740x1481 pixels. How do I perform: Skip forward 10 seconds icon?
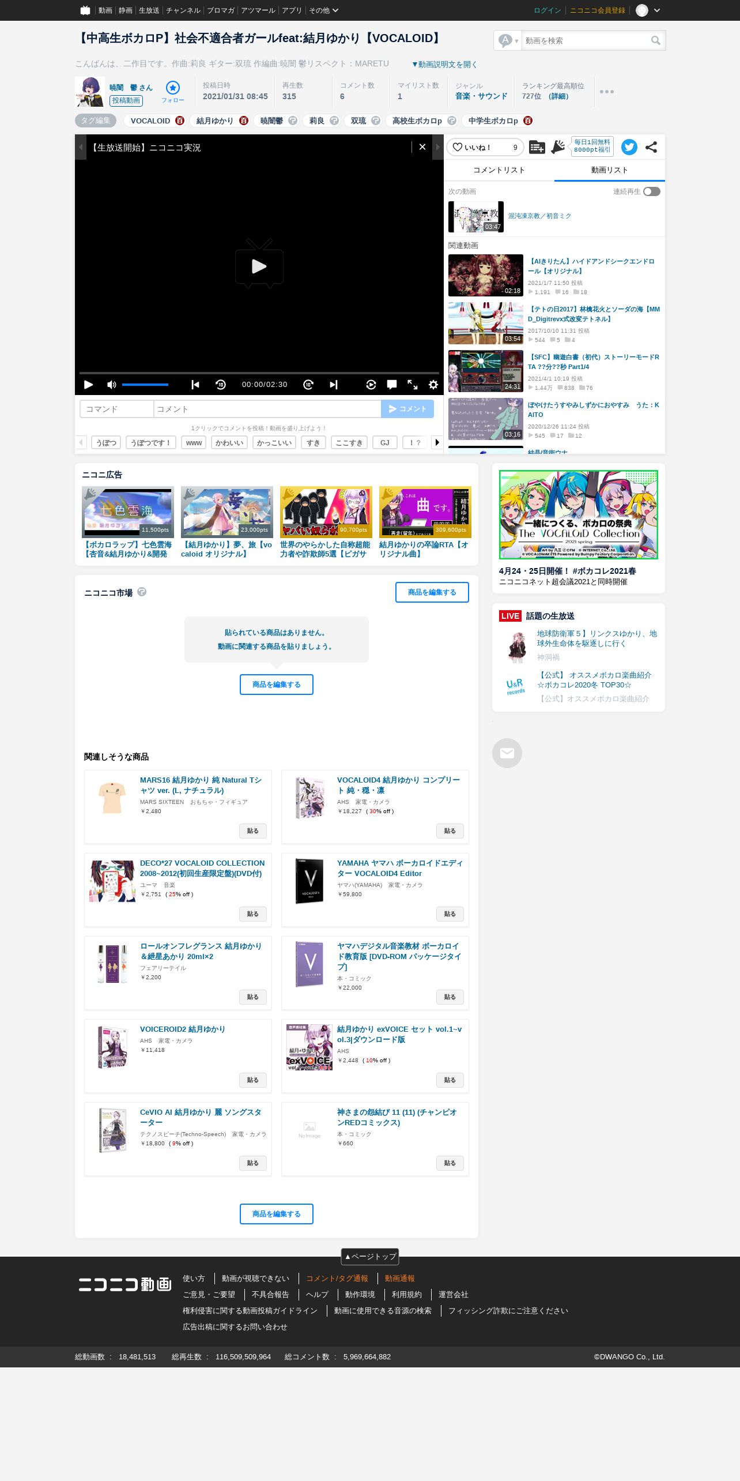[308, 385]
